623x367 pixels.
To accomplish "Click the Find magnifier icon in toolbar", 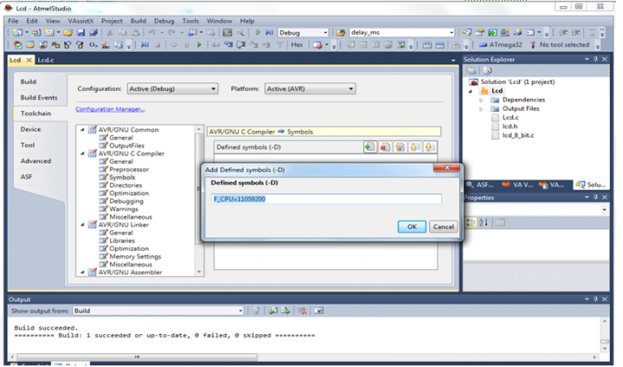I will coord(241,33).
